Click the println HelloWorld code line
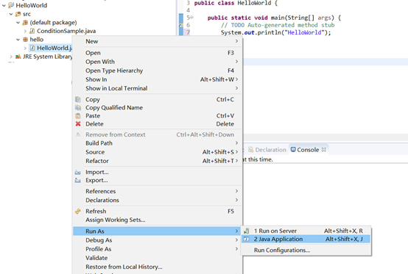This screenshot has height=274, width=408. [276, 32]
